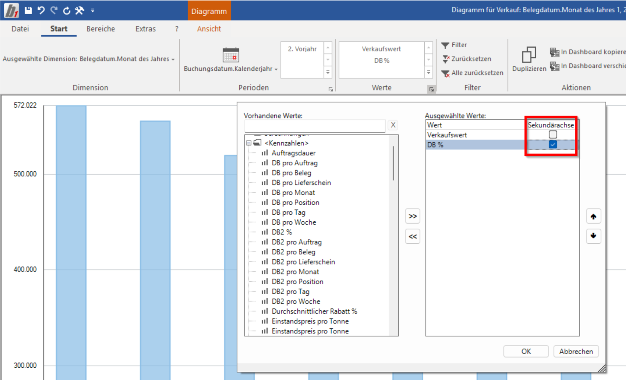Click In Dashboard verschieben icon
The image size is (626, 380).
554,66
